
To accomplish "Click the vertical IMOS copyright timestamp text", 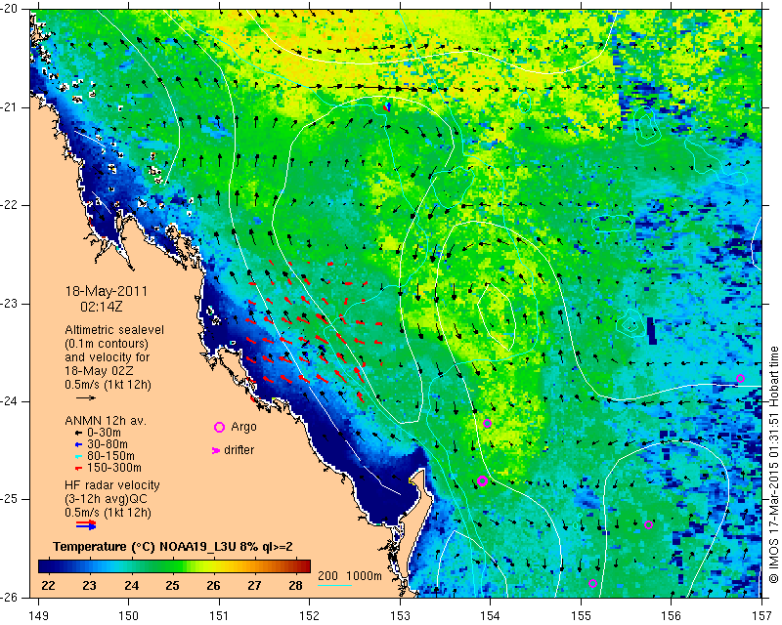I will coord(773,465).
